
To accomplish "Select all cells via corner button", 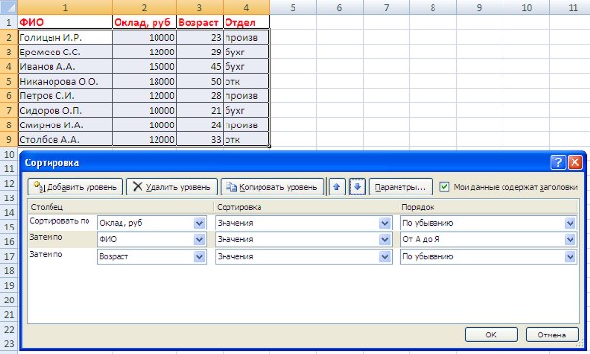I will (9, 7).
